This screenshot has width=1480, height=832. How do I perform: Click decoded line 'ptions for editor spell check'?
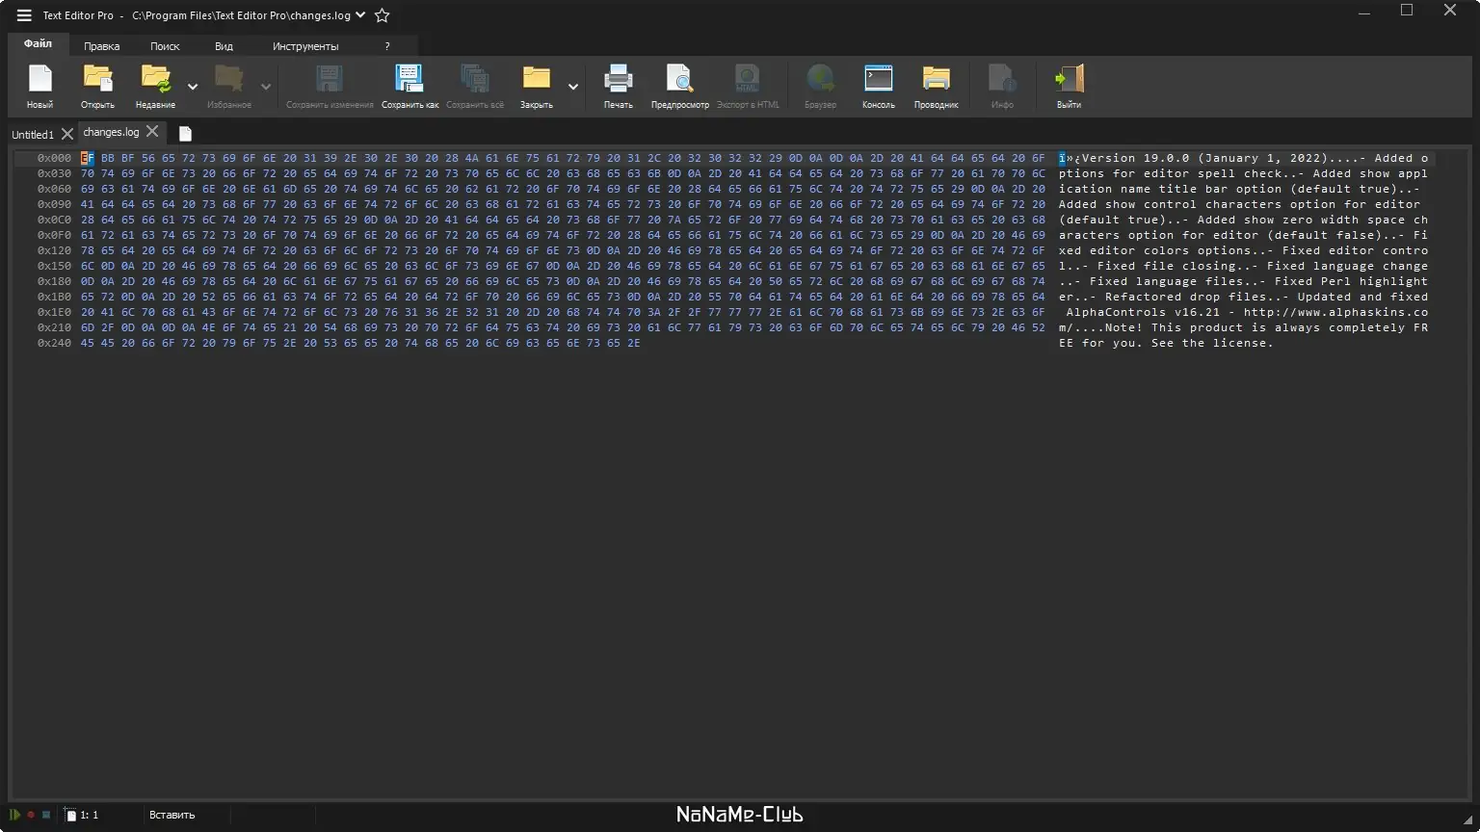click(1170, 173)
